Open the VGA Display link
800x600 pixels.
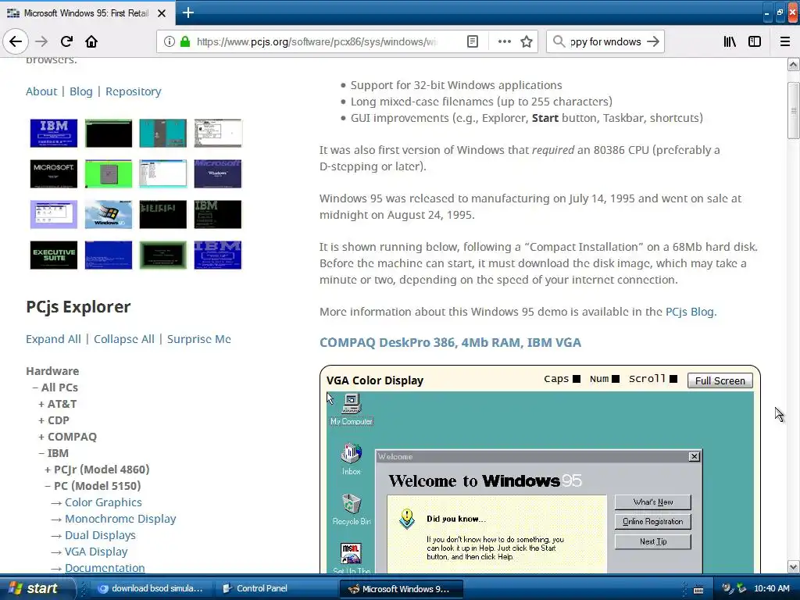pos(96,552)
